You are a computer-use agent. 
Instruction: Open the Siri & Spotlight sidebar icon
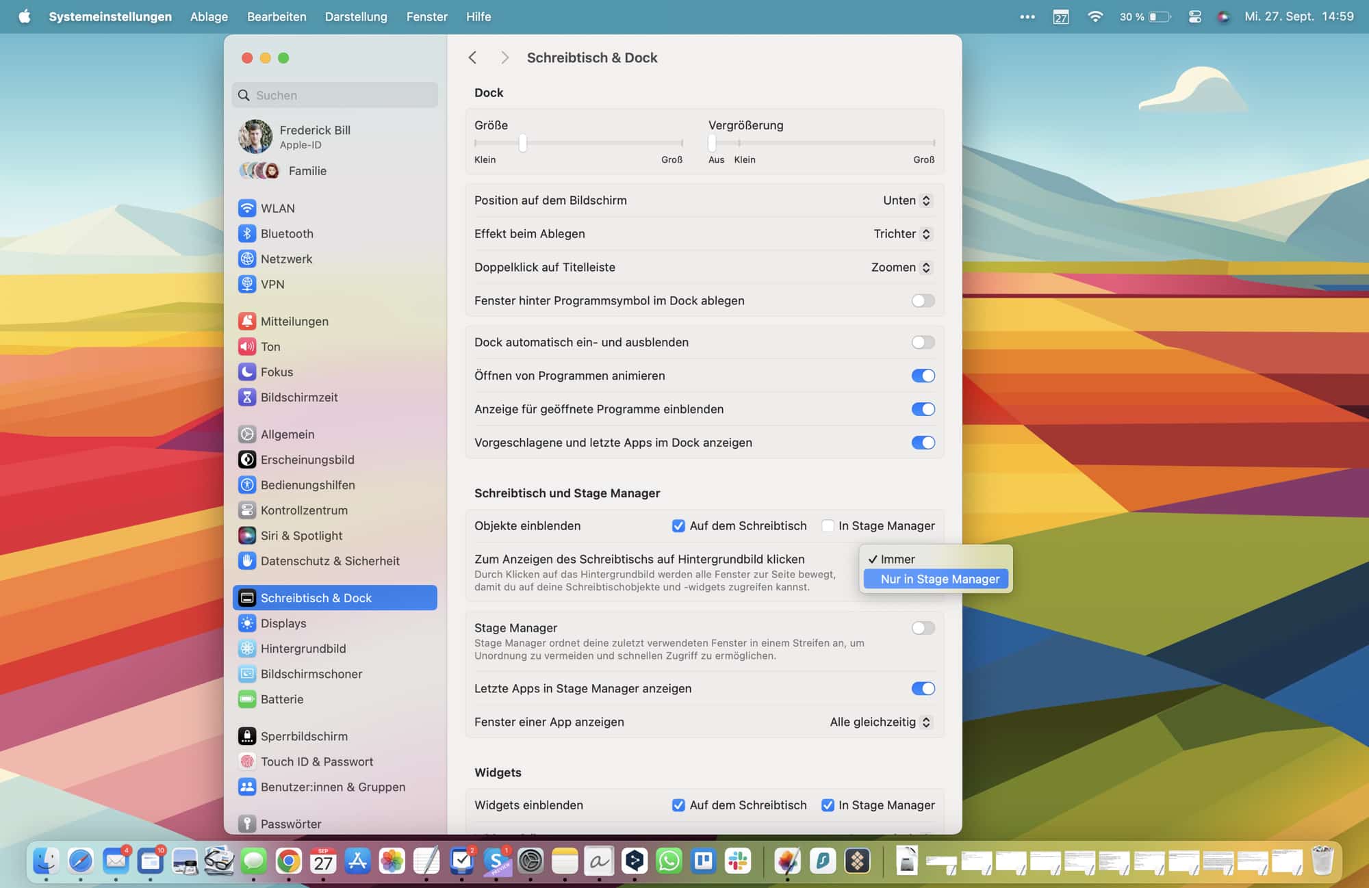click(247, 535)
